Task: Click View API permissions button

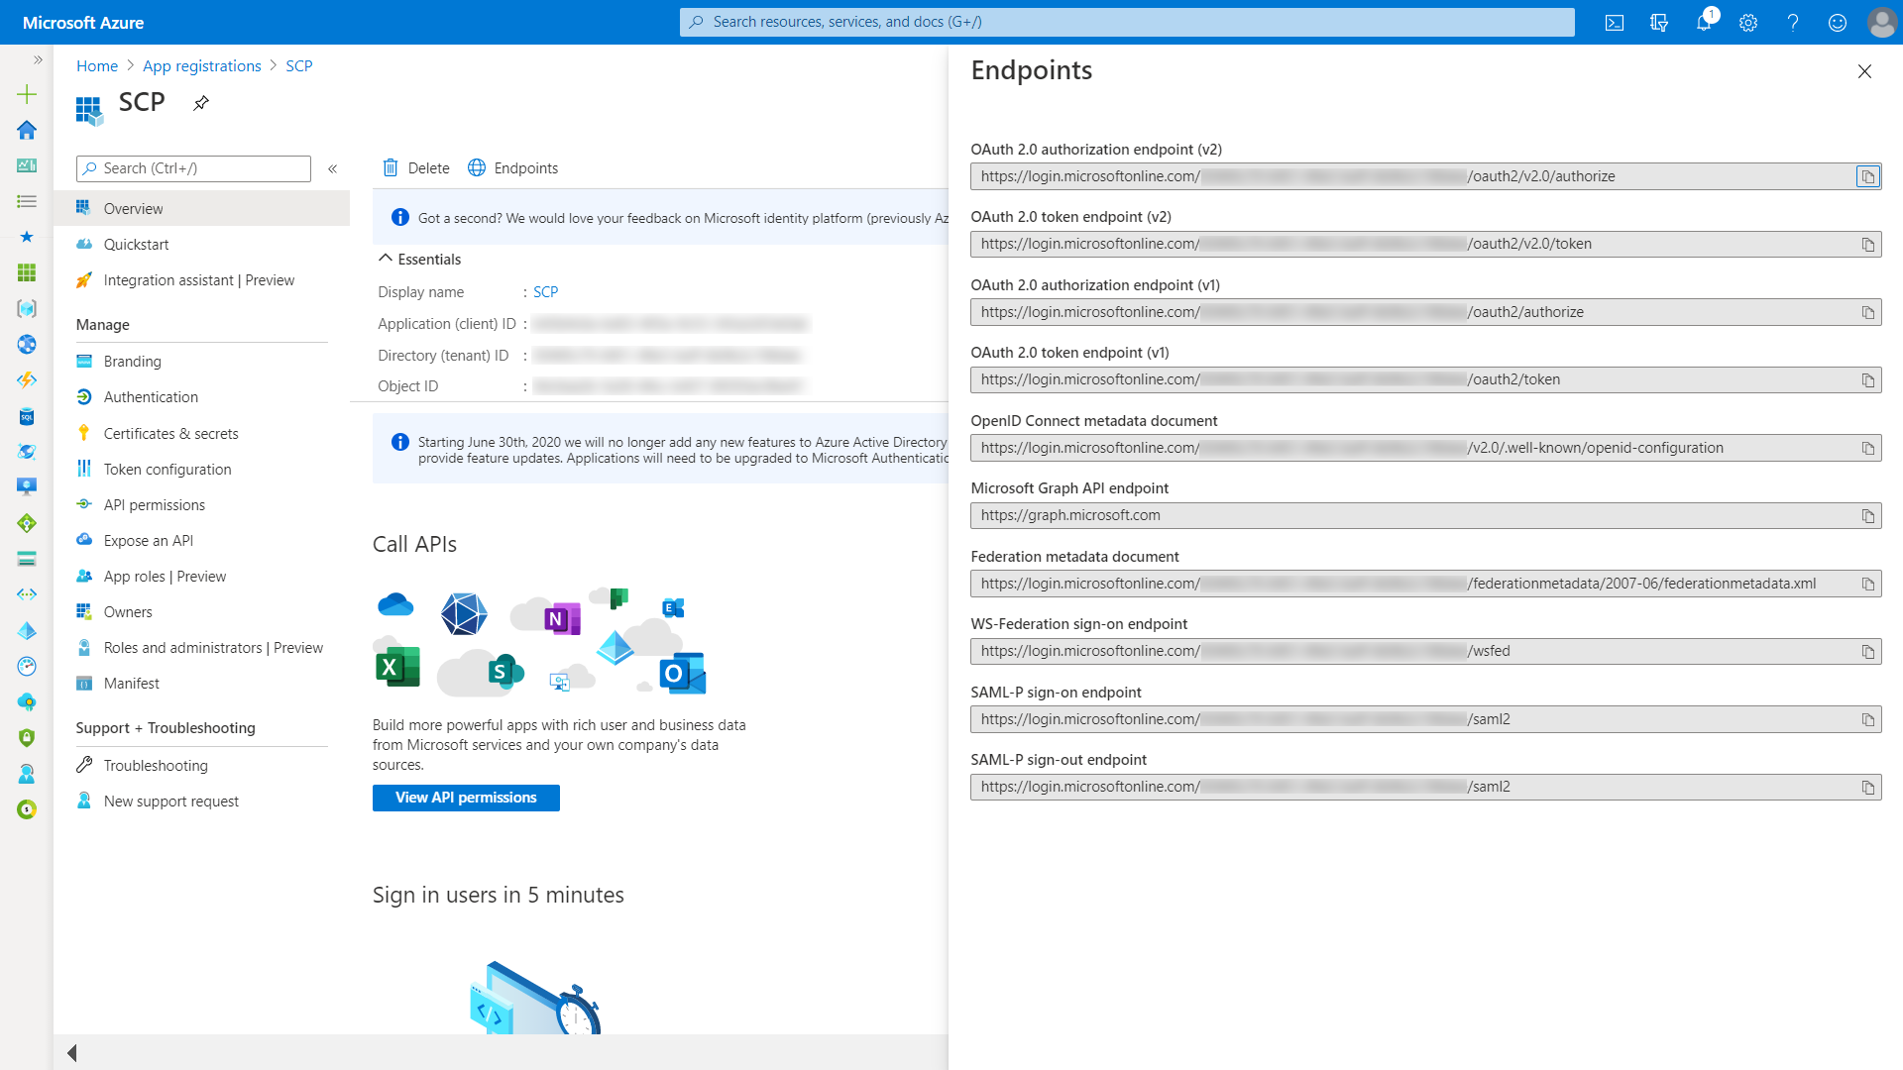Action: pyautogui.click(x=466, y=798)
